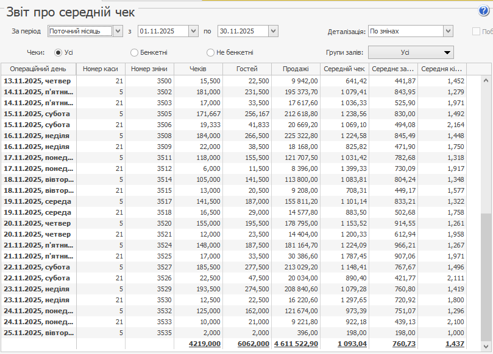Sort by 'Продажі' column header
Image resolution: width=493 pixels, height=354 pixels.
coord(296,69)
